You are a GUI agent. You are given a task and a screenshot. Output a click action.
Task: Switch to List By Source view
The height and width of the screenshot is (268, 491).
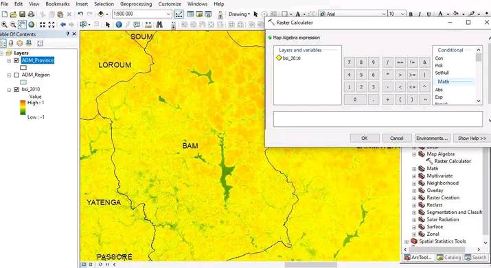(11, 43)
